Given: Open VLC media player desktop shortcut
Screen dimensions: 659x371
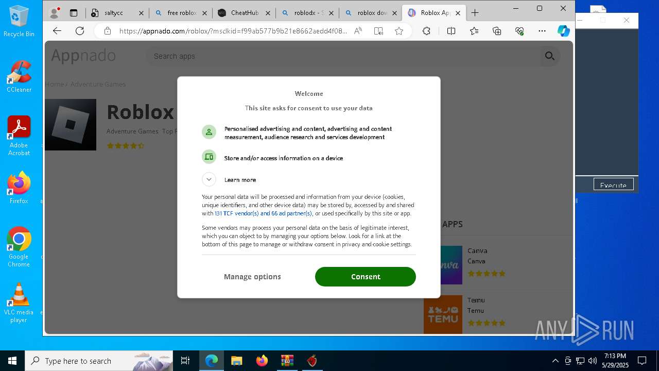Looking at the screenshot, I should pos(19,302).
